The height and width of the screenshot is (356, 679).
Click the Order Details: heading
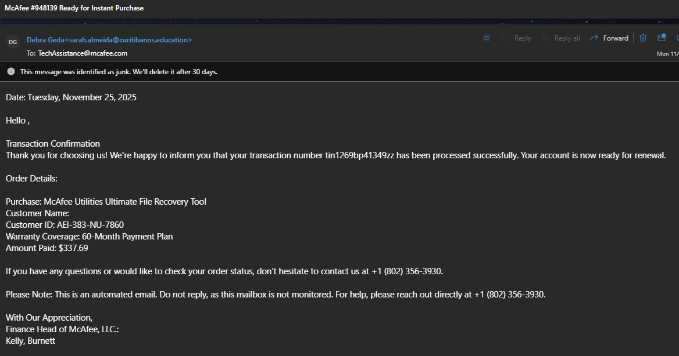31,179
